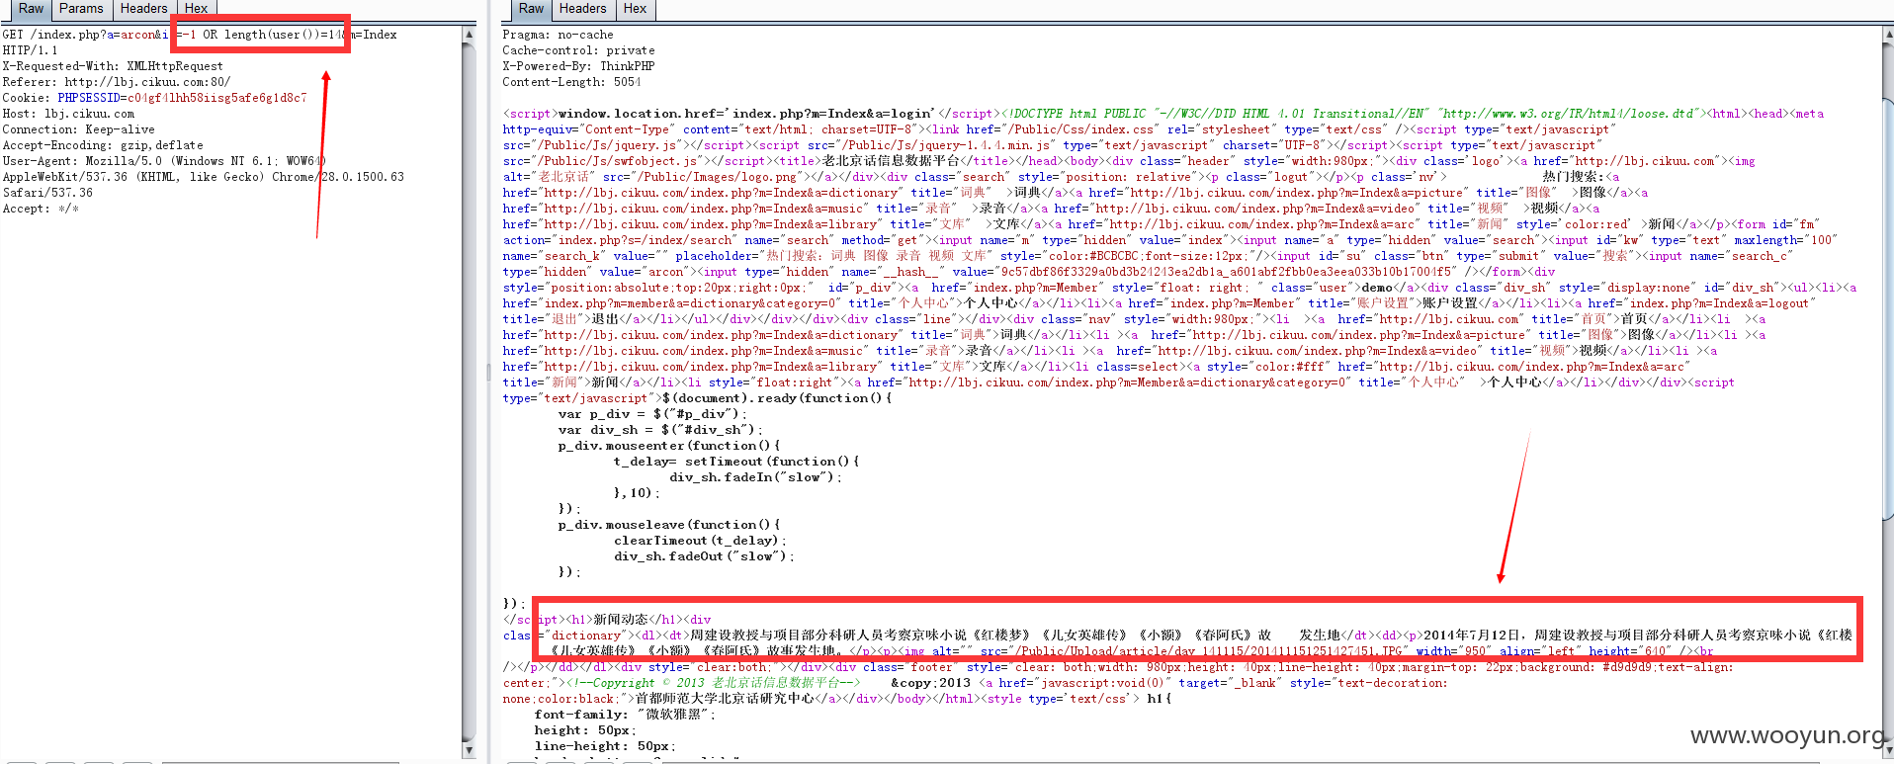This screenshot has width=1894, height=764.
Task: Click the 'window.location.href' script text in the response
Action: point(636,114)
